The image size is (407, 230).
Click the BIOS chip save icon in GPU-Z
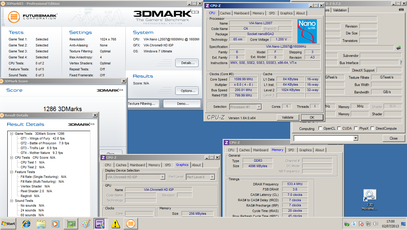click(x=398, y=48)
